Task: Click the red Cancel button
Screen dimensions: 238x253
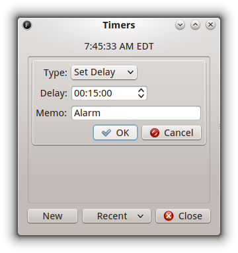Action: coord(171,133)
